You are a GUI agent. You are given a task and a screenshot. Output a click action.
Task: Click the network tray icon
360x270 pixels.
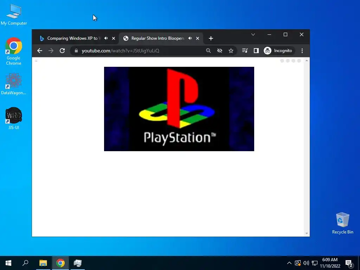pos(315,263)
